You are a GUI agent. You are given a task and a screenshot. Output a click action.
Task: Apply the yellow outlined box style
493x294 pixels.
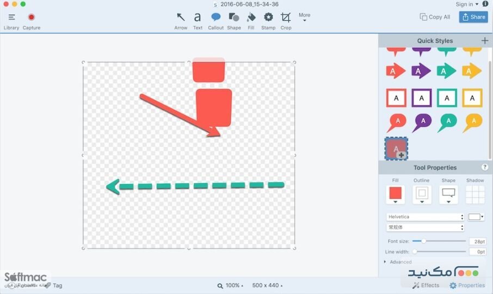coord(472,98)
